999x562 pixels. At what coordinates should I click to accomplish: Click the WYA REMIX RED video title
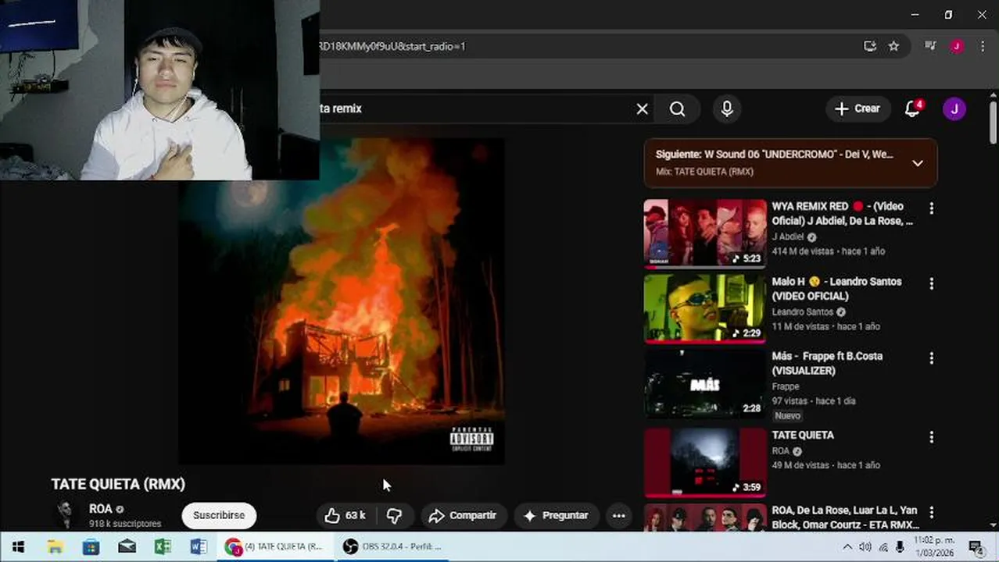[842, 213]
